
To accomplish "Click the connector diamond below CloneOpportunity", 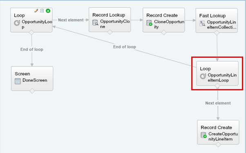I will pos(164,33).
